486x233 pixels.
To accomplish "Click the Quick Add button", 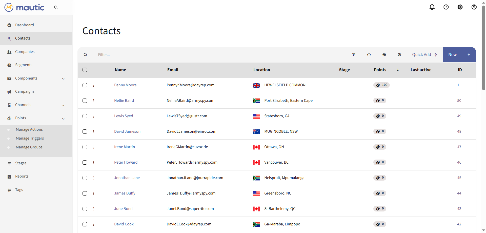I will pyautogui.click(x=424, y=55).
